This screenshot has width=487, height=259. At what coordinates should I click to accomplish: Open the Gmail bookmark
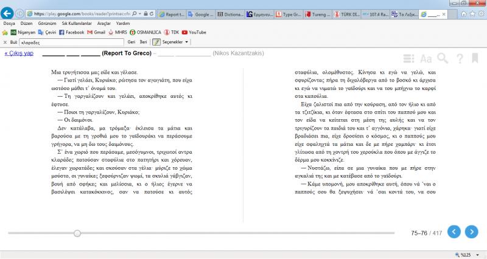click(x=96, y=32)
